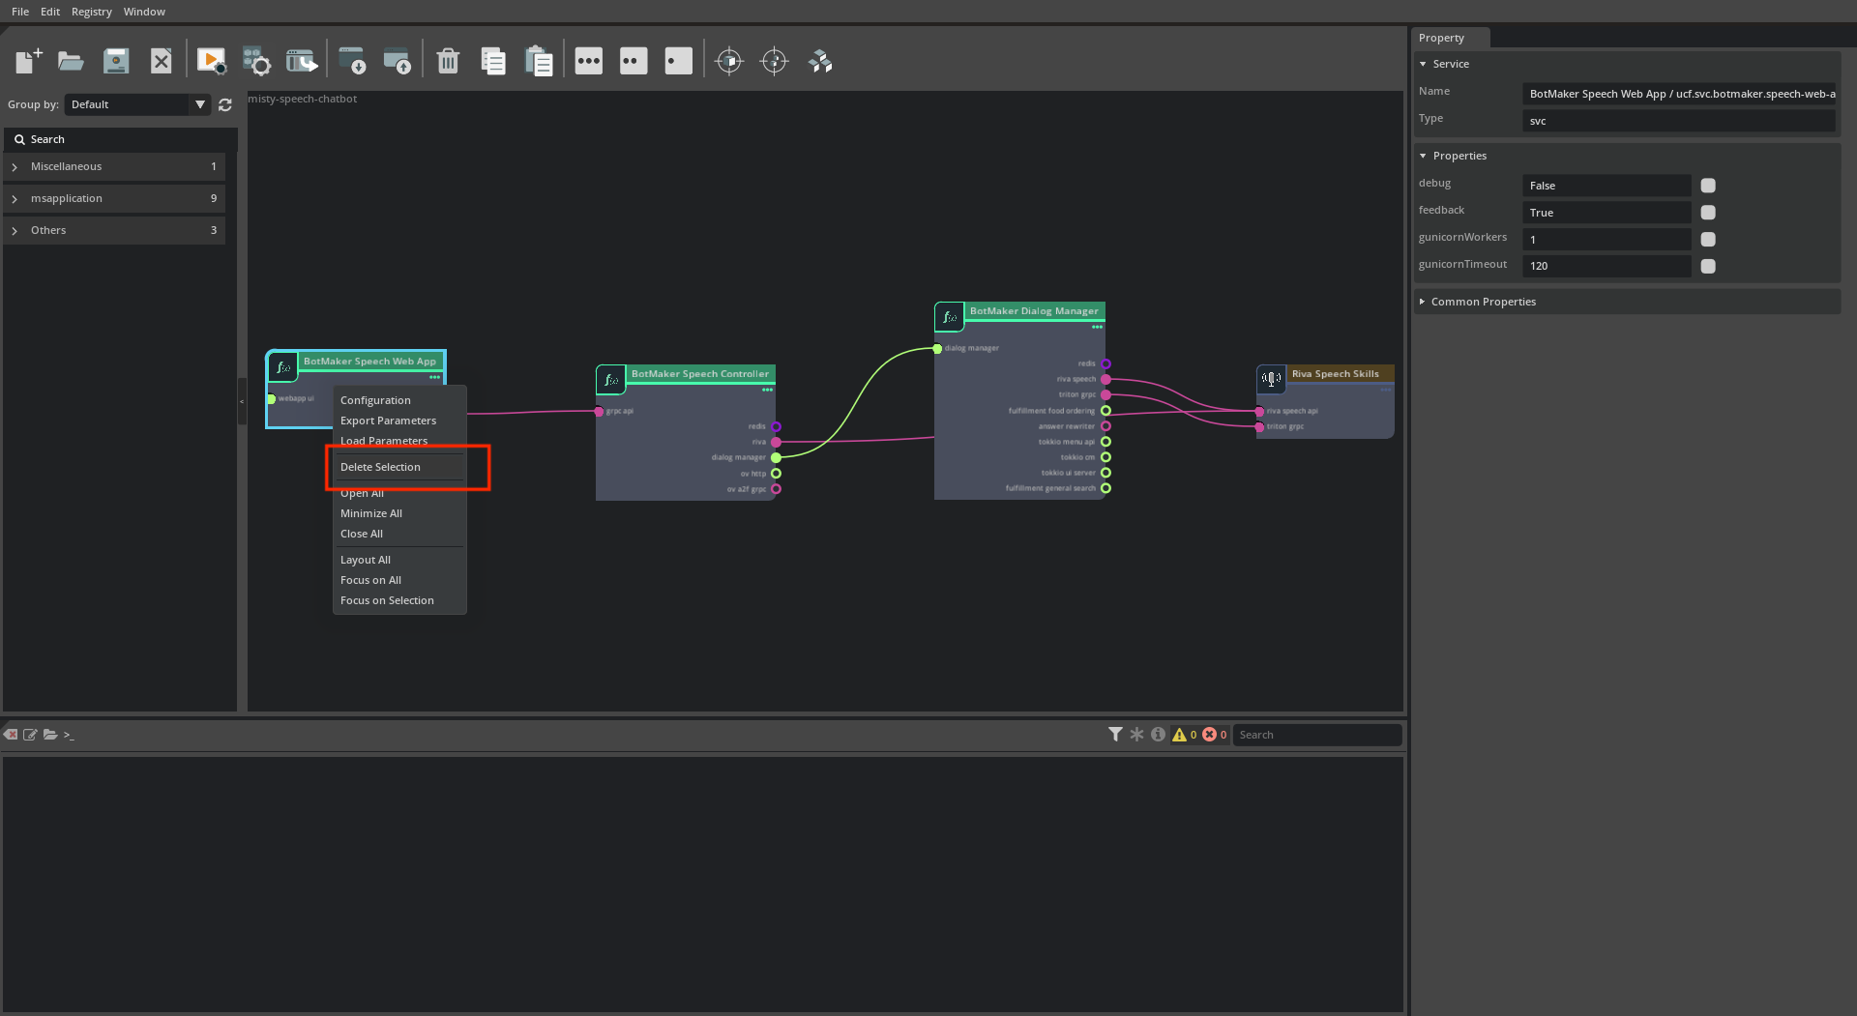Click the second crosshair focus-selection icon

point(775,61)
